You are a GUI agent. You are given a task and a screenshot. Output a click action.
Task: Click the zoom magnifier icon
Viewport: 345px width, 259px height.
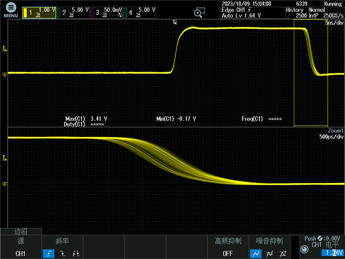point(199,12)
